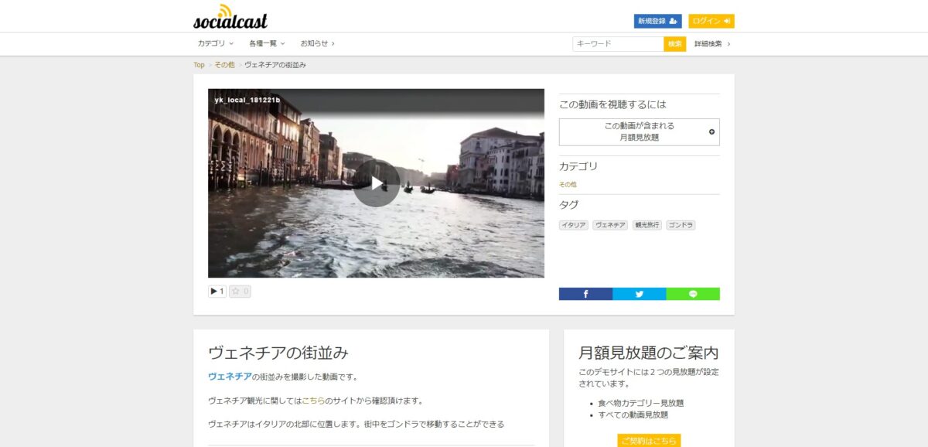This screenshot has width=928, height=447.
Task: Click in the キーワード search field
Action: coord(618,44)
